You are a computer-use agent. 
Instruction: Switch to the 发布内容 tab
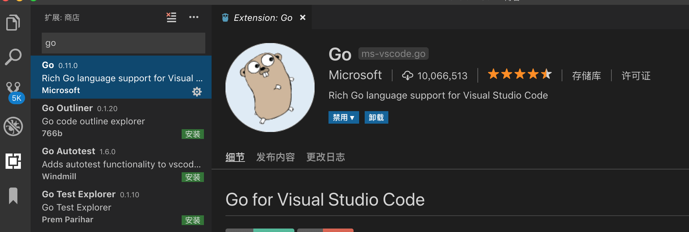coord(276,157)
